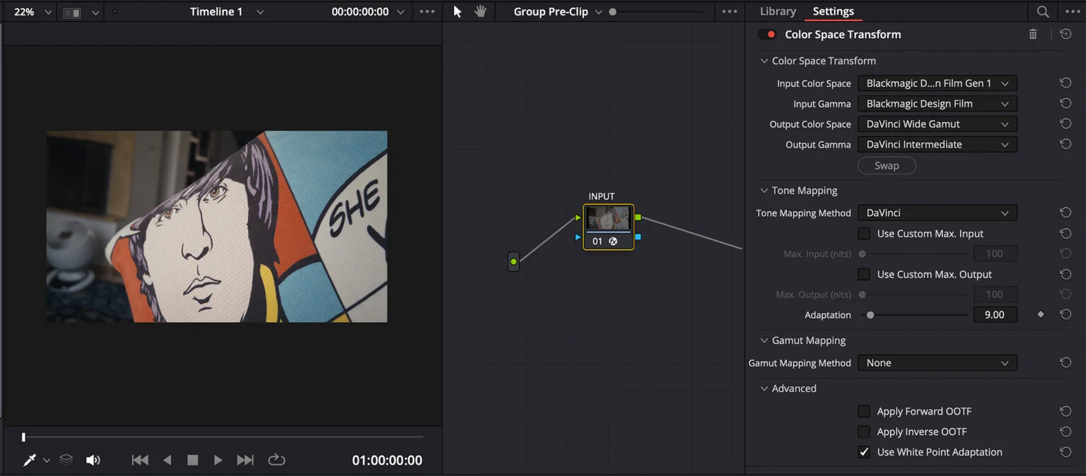Click the color picker eyedropper in viewer
The height and width of the screenshot is (476, 1086).
[x=30, y=460]
